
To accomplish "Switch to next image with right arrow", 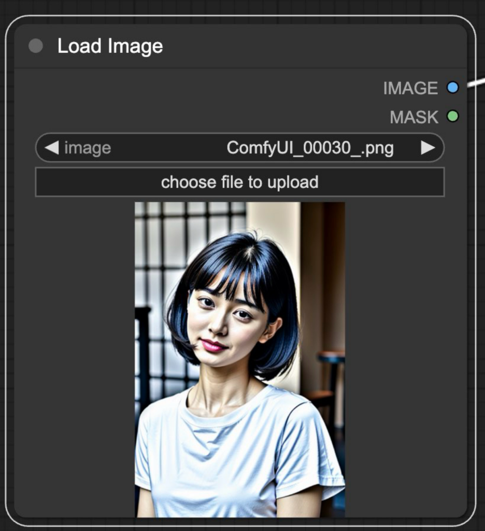I will (x=428, y=148).
